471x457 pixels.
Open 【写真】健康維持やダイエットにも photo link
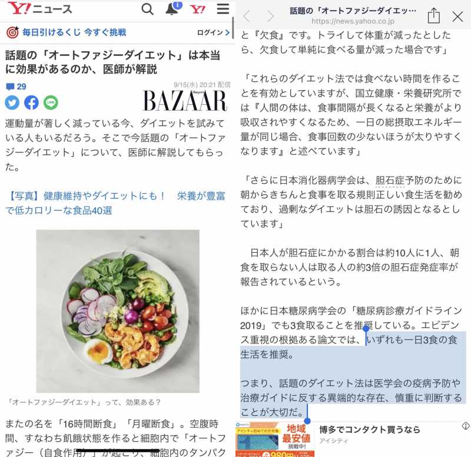pos(115,203)
